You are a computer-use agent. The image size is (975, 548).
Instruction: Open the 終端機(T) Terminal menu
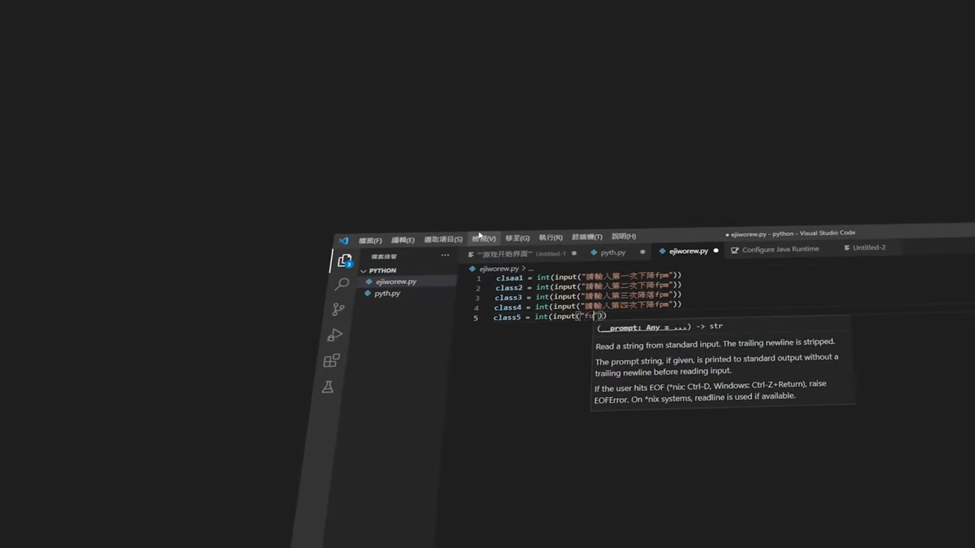click(587, 237)
